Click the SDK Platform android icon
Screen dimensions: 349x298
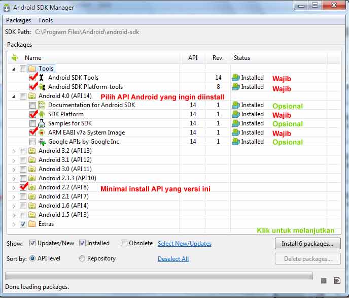pos(42,114)
